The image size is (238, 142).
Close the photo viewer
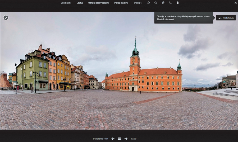pyautogui.click(x=235, y=3)
